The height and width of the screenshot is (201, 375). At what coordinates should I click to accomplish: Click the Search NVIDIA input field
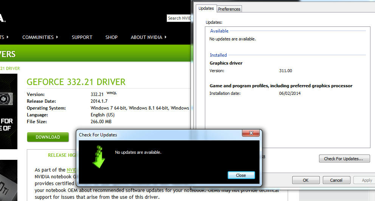(179, 18)
